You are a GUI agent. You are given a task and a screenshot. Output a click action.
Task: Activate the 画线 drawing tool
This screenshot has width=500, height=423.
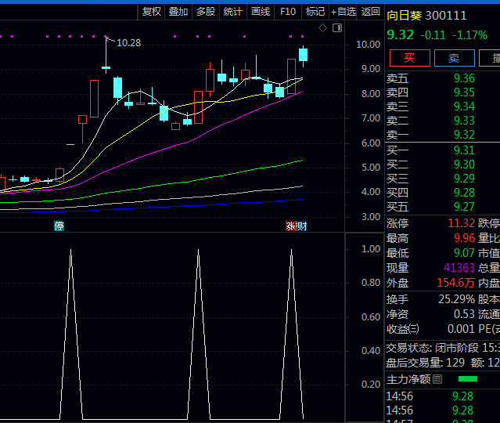point(260,12)
